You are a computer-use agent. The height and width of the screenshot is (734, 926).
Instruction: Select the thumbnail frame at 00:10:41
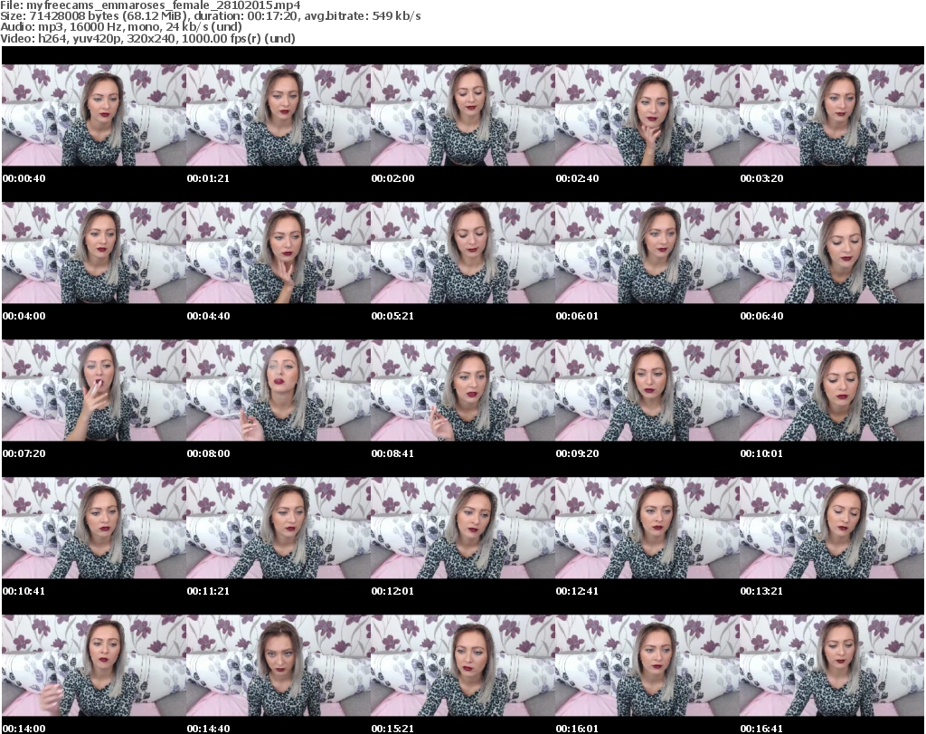(94, 529)
